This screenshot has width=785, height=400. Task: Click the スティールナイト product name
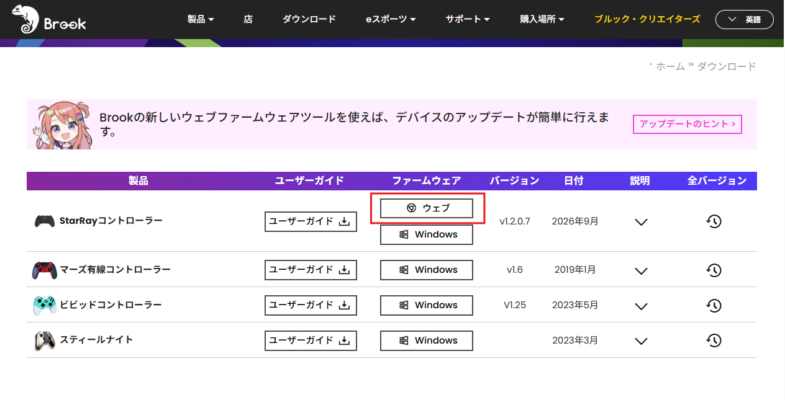[x=96, y=340]
